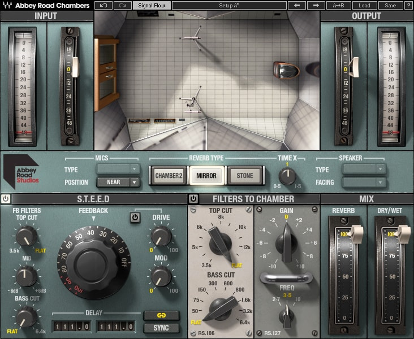Click the Waves logo icon
Viewport: 414px width, 339px height.
click(x=6, y=6)
